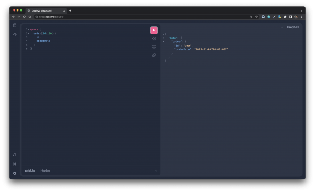
Task: Click the browser forward arrow
Action: pos(19,17)
